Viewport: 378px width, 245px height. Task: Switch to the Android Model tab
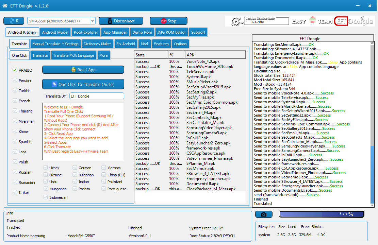pos(55,32)
